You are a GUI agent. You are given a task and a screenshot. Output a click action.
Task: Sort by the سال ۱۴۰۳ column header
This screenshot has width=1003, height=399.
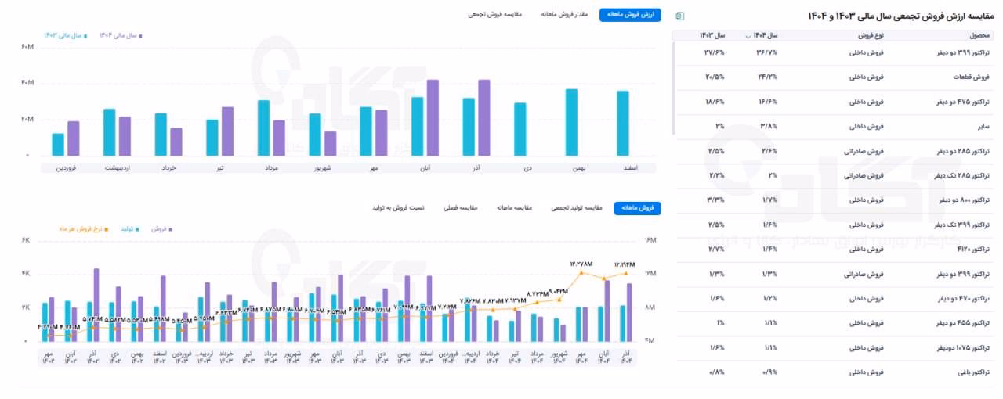click(x=712, y=36)
